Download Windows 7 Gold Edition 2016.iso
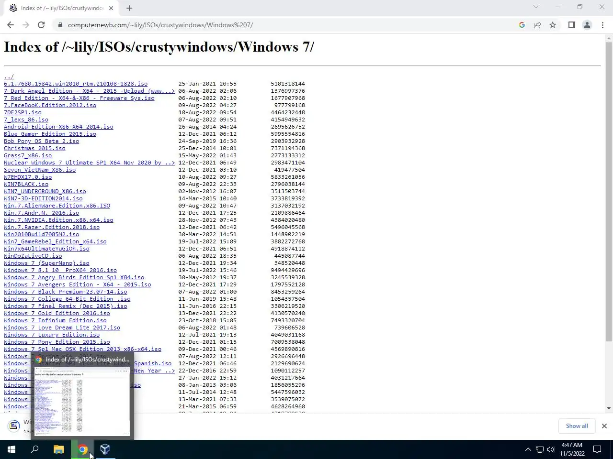 [x=57, y=313]
